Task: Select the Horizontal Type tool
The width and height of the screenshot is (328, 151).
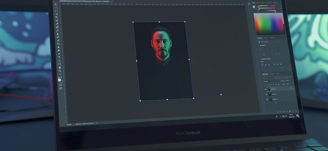Action: click(59, 57)
